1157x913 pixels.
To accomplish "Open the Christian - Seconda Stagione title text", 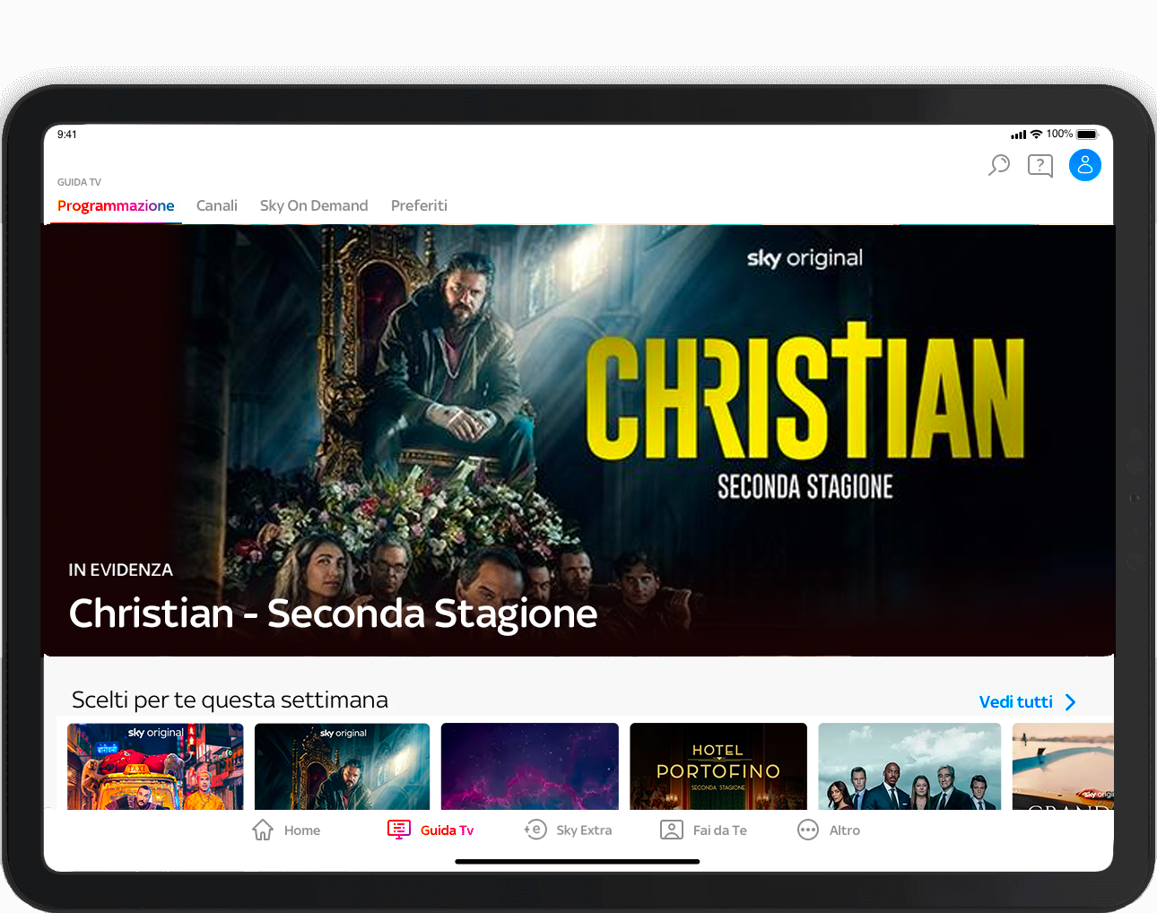I will pyautogui.click(x=333, y=613).
